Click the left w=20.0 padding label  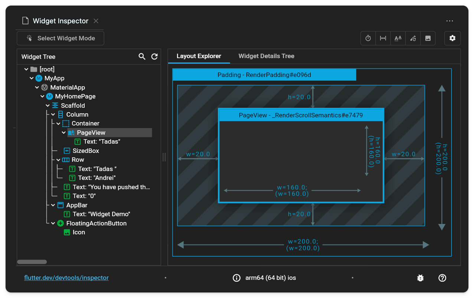coord(198,154)
